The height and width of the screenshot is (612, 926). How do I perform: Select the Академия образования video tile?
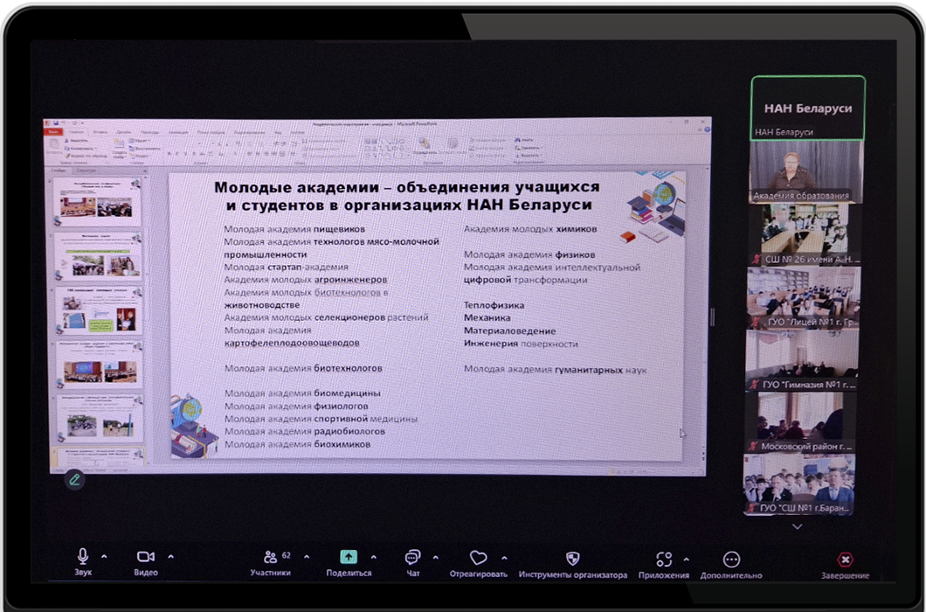tap(805, 172)
